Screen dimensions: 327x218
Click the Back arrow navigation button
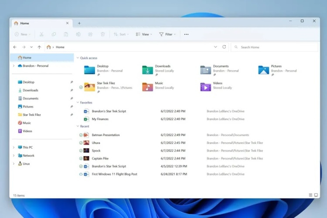pos(15,47)
